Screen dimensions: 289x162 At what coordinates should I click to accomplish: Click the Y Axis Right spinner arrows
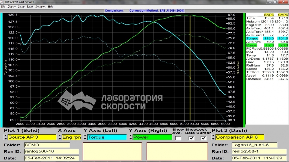pos(131,137)
